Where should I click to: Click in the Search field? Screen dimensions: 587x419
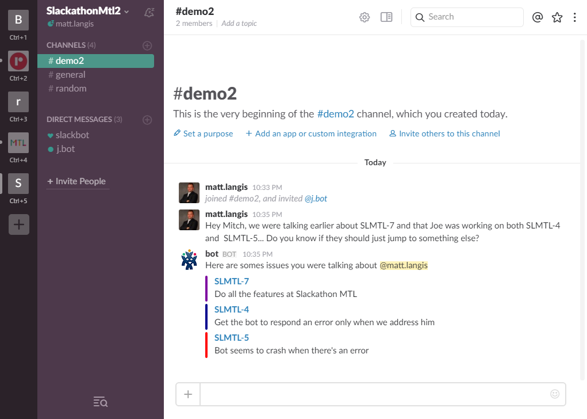click(x=471, y=17)
